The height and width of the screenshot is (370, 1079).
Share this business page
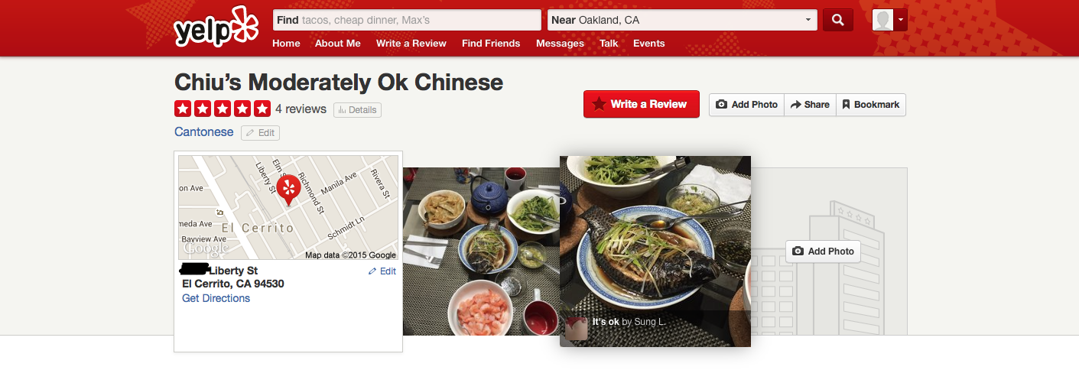click(810, 105)
